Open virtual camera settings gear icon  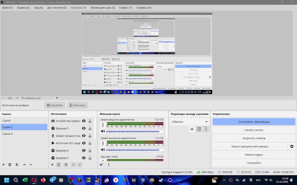[x=292, y=146]
